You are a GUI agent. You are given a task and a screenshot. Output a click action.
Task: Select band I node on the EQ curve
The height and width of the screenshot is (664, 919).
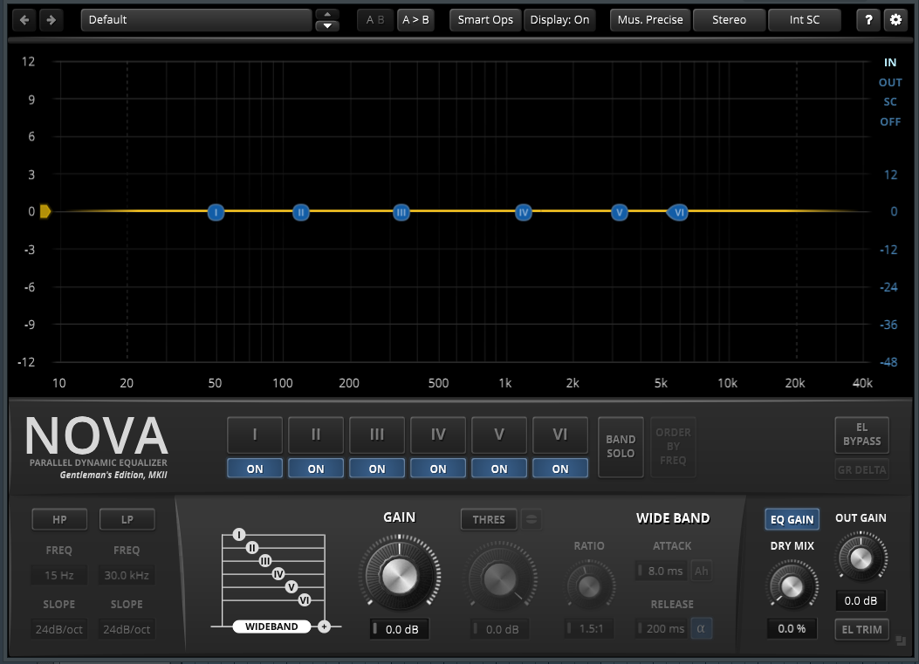coord(215,212)
